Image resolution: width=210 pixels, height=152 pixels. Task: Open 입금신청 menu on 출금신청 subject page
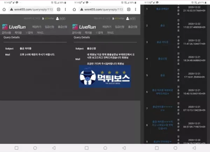[120, 27]
